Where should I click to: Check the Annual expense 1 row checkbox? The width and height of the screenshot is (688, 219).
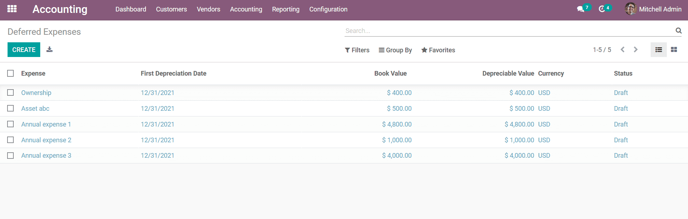click(10, 124)
